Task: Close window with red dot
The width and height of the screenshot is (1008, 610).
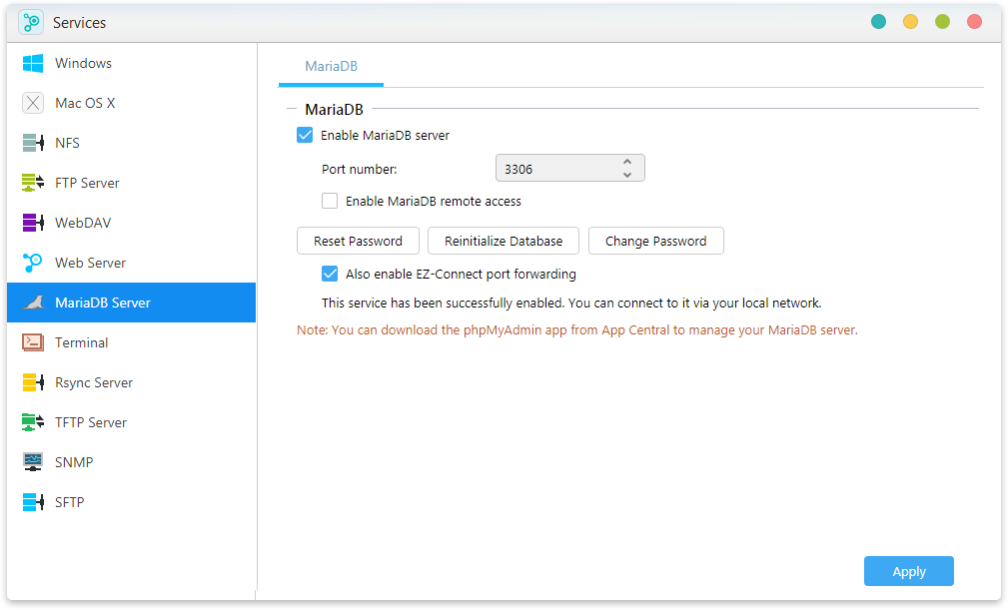Action: pyautogui.click(x=975, y=22)
